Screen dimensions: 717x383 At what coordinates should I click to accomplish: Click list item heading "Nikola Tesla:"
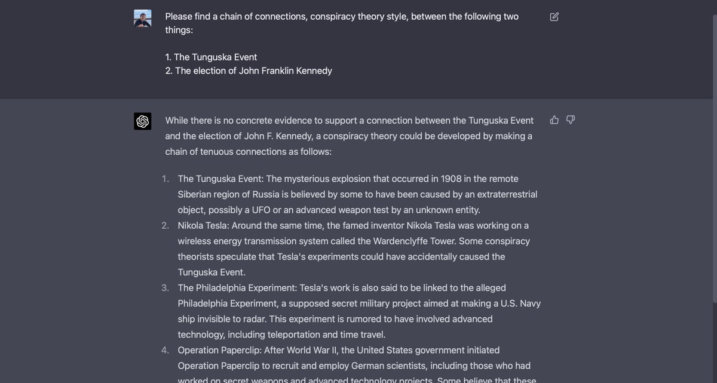tap(203, 226)
